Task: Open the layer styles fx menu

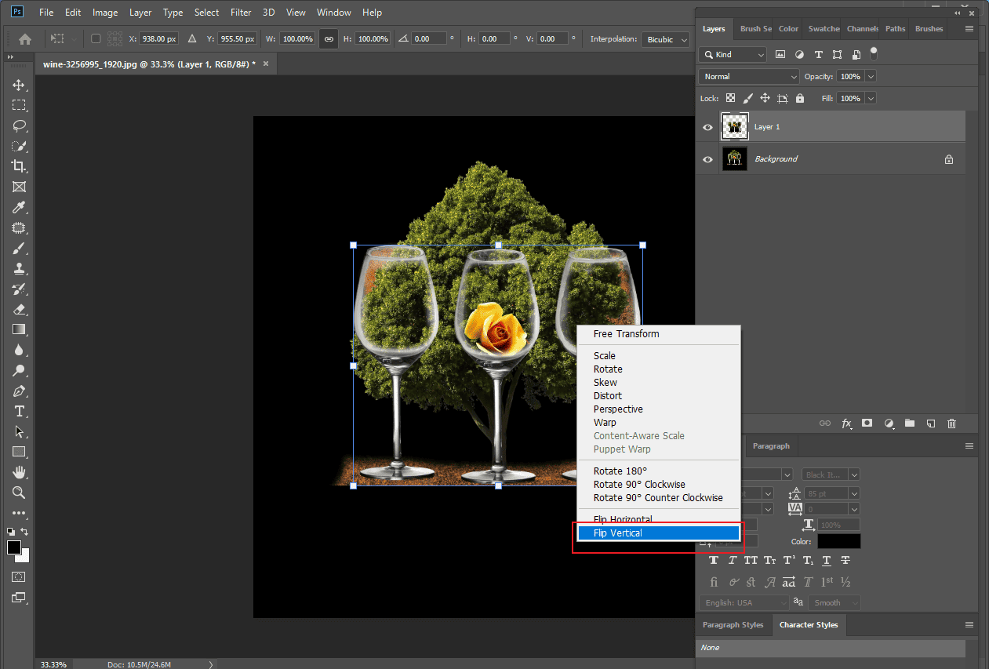Action: [x=846, y=423]
